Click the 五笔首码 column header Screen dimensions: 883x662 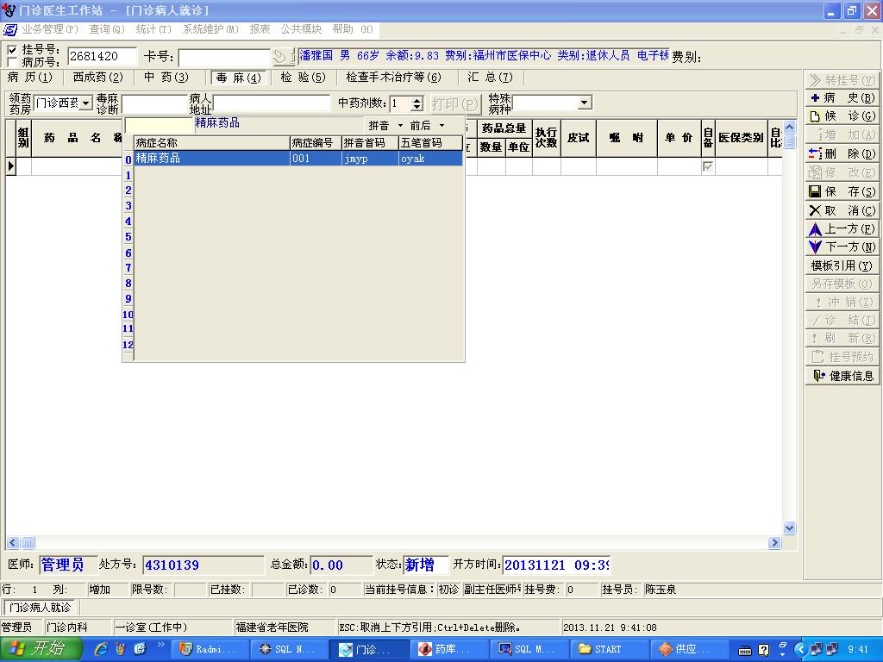430,143
